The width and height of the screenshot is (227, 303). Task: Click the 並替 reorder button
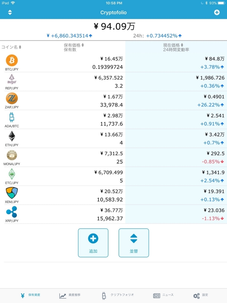[134, 243]
